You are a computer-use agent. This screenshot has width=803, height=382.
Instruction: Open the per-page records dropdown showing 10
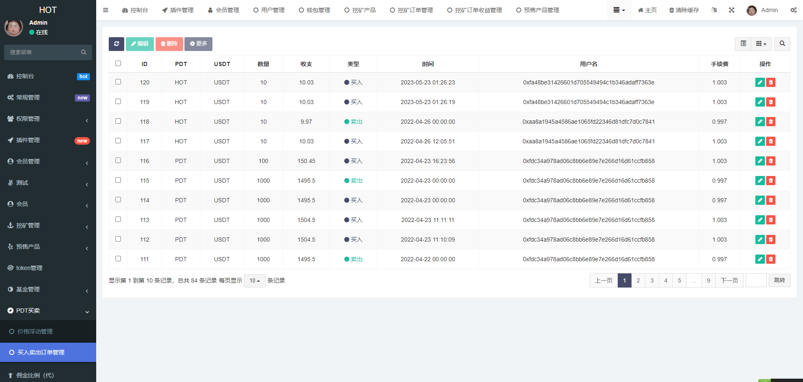point(254,281)
